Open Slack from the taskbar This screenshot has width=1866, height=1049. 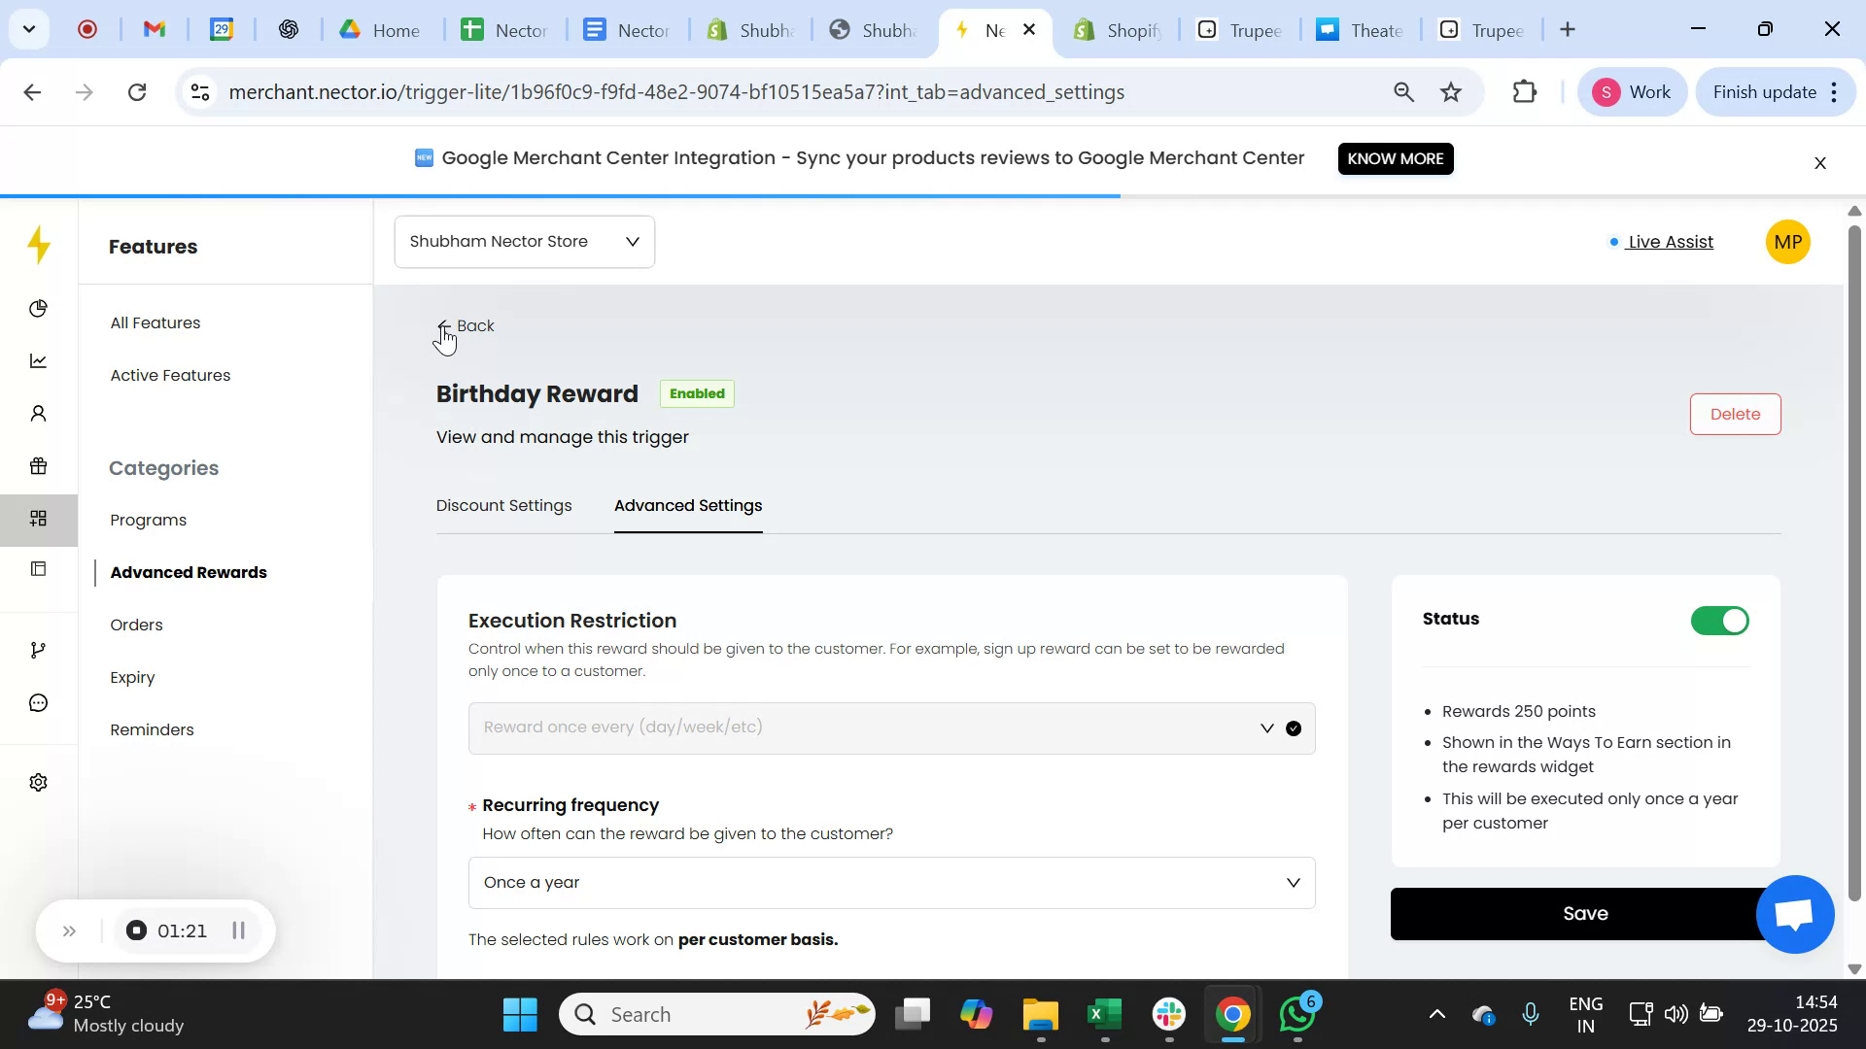click(x=1168, y=1013)
